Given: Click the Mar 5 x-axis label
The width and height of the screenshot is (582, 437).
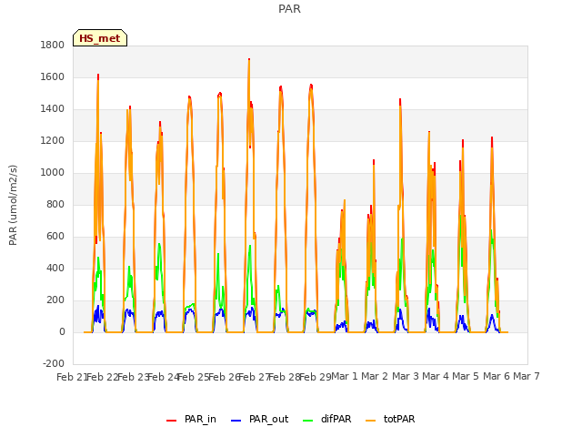Looking at the screenshot, I should 466,376.
